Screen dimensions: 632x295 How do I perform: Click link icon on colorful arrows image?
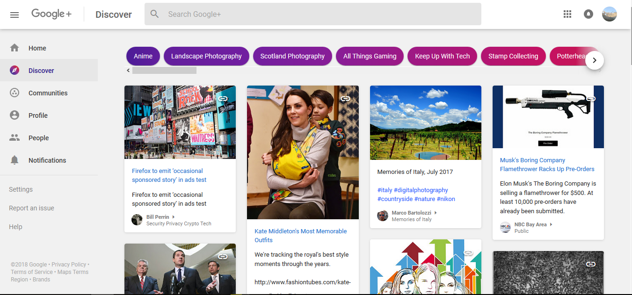click(468, 253)
